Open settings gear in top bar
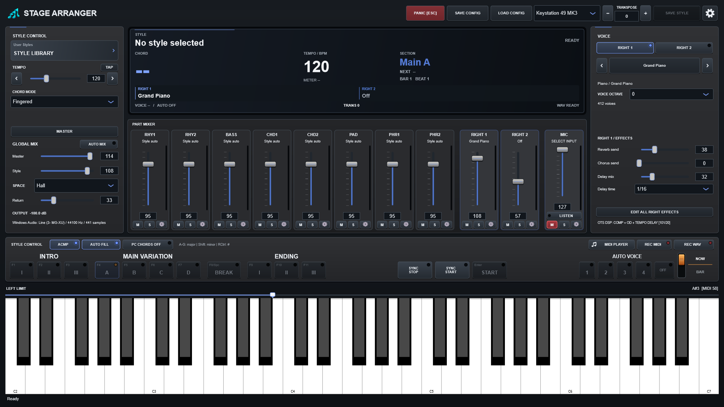 (710, 13)
